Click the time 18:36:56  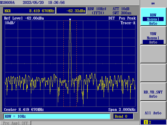coord(56,2)
